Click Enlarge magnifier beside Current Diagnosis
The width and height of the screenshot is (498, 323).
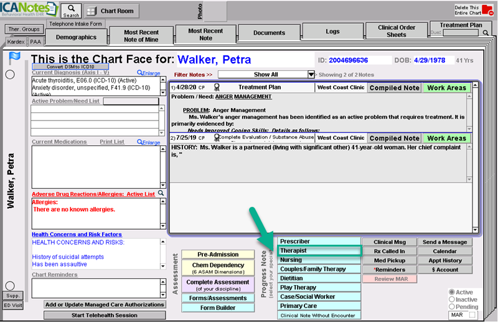coord(149,73)
